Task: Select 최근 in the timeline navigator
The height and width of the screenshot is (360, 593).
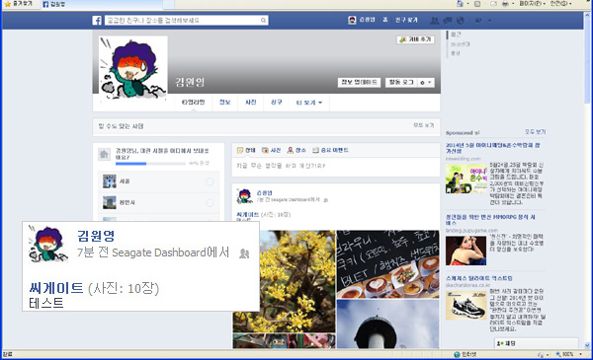Action: (456, 35)
